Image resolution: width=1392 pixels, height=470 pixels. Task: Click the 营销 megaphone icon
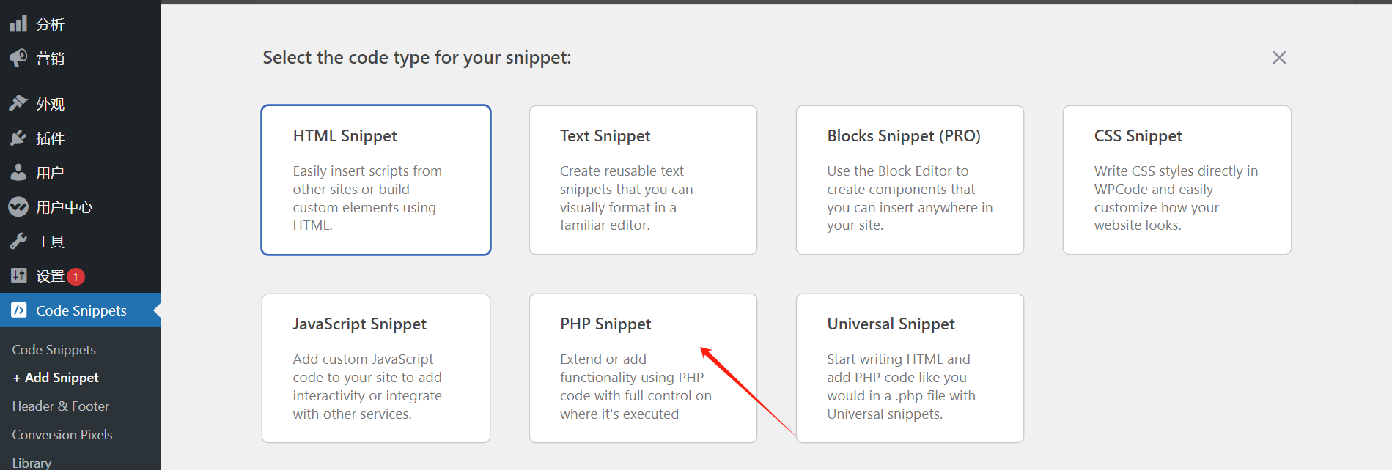[x=19, y=58]
